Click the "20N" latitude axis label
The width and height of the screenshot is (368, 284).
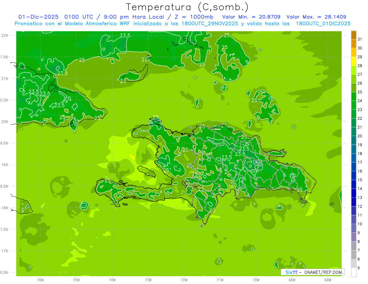5,122
